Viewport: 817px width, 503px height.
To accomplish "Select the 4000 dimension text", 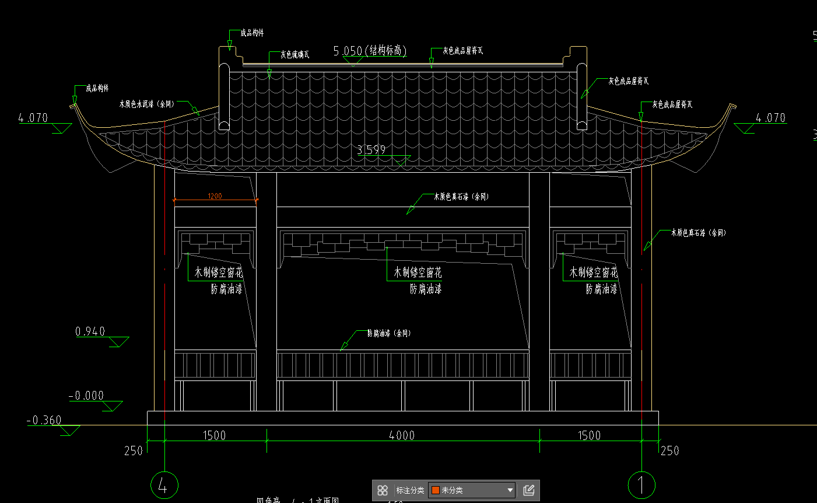I will pos(402,435).
